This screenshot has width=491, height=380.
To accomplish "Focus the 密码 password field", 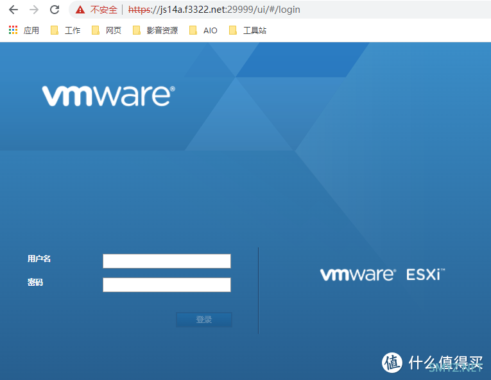I will [167, 285].
